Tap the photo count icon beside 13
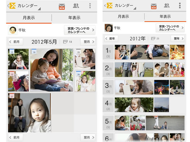 pyautogui.click(x=65, y=42)
